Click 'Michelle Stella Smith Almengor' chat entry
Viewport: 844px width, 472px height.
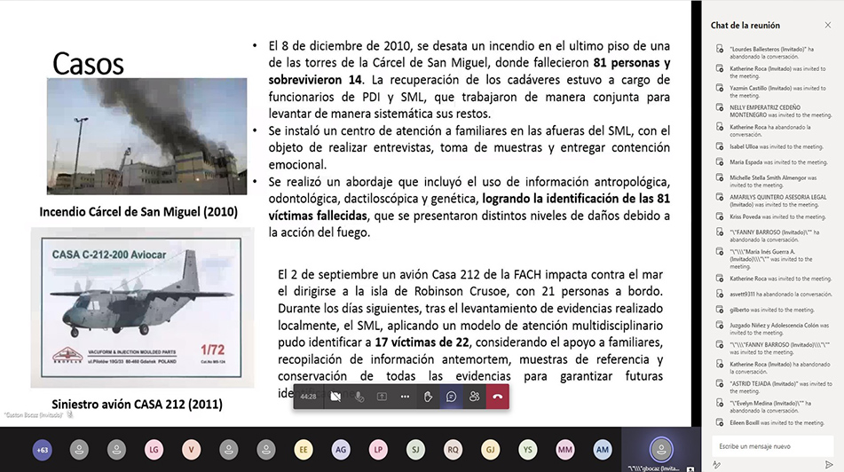773,181
